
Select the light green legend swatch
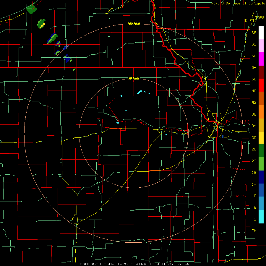(x=261, y=164)
